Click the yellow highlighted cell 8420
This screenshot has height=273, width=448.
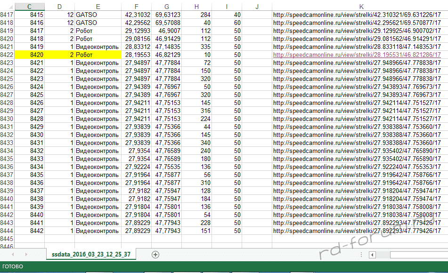[30, 55]
